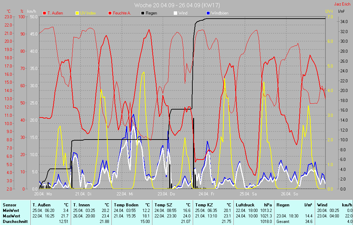
Task: Click Temp SZ average 21.07
Action: click(x=186, y=222)
